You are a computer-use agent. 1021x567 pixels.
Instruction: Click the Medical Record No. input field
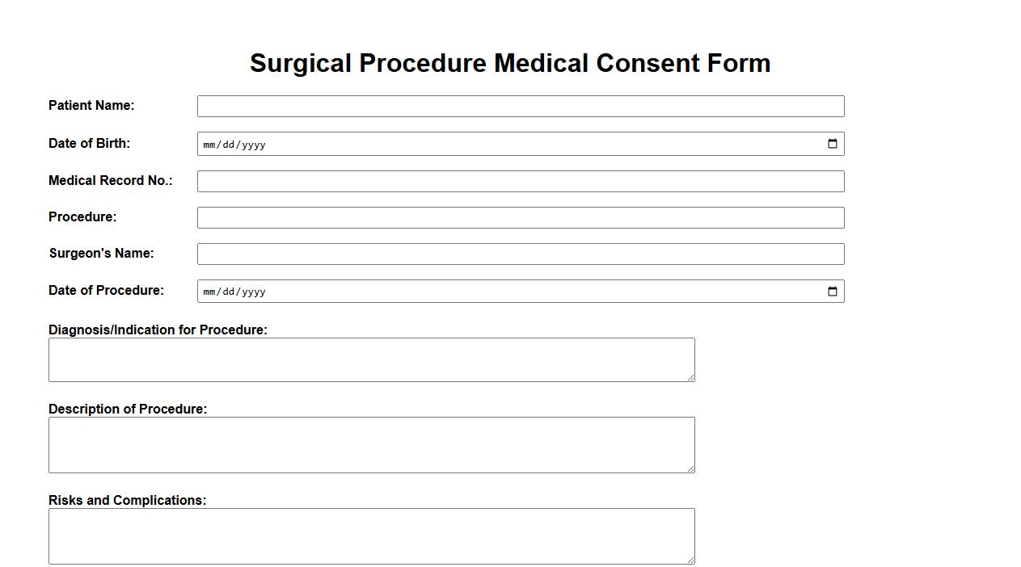[x=521, y=181]
